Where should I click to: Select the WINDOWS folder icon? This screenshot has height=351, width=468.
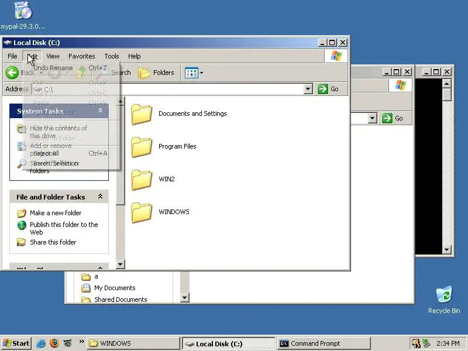[142, 212]
